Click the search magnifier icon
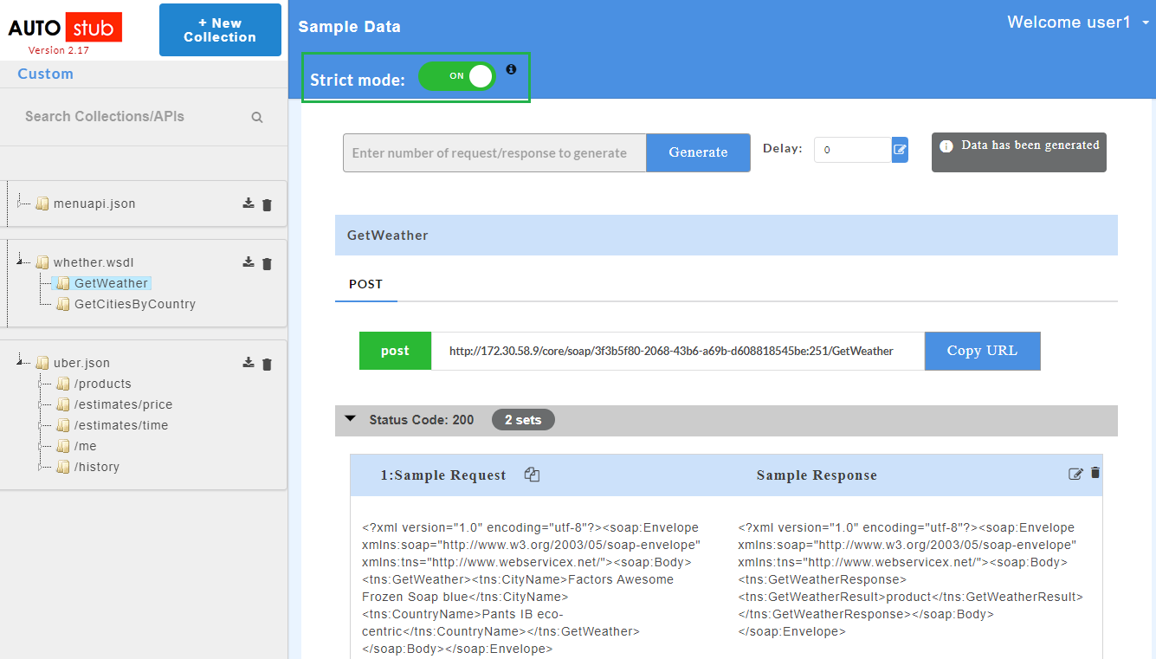The image size is (1156, 659). click(x=257, y=117)
